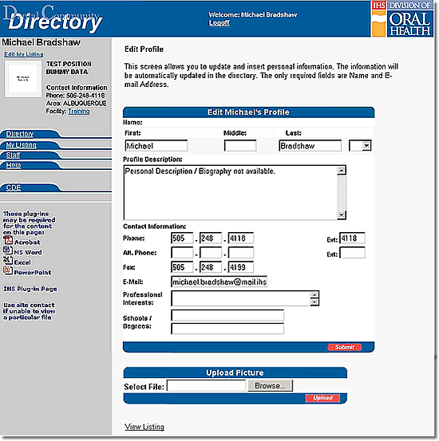439x441 pixels.
Task: Click the Phone last four digits field
Action: 241,238
